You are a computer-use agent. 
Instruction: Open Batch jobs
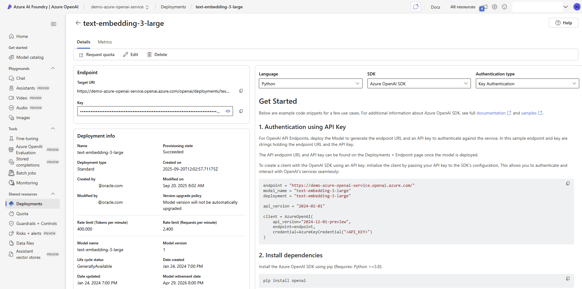point(26,173)
